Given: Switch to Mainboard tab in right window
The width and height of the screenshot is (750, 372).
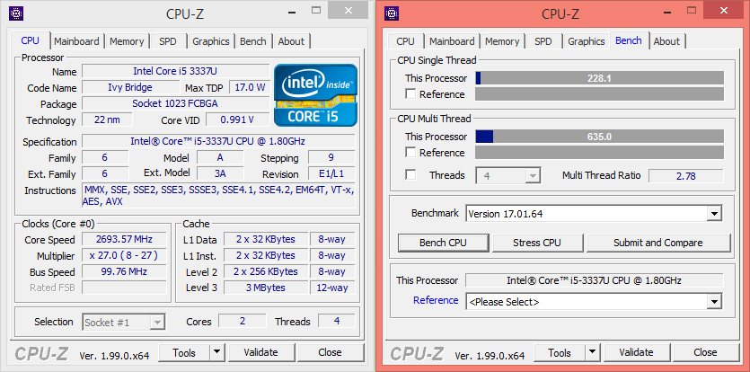Looking at the screenshot, I should coord(452,41).
